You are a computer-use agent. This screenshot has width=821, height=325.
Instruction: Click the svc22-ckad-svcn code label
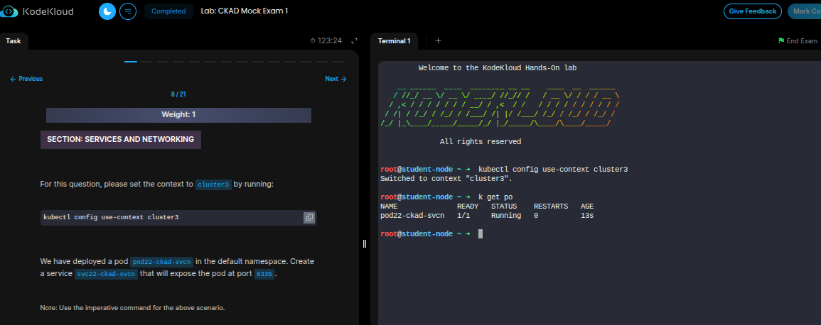[106, 275]
